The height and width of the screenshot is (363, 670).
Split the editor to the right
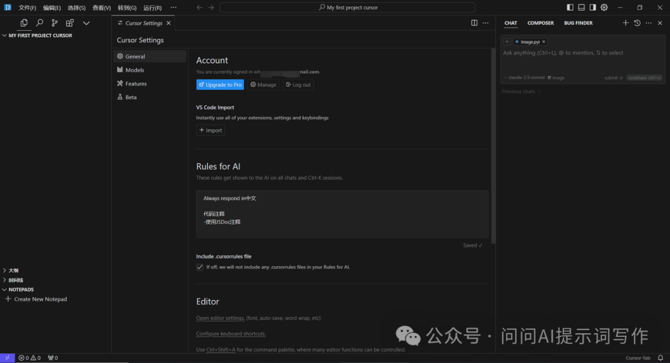pyautogui.click(x=475, y=23)
